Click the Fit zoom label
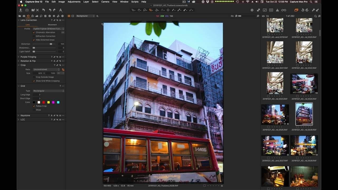338x190 pixels. [x=232, y=16]
